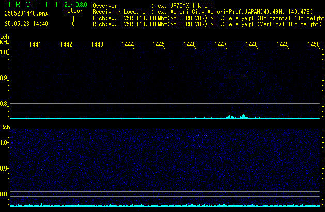Viewport: 325px width, 212px height.
Task: Click the HROFFT title text
Action: pos(32,4)
